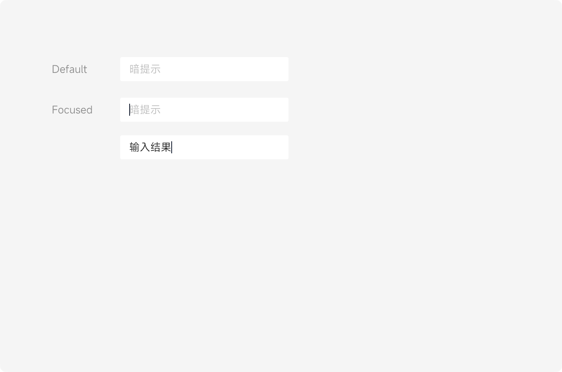Click the Default state input field
Image resolution: width=562 pixels, height=372 pixels.
point(204,69)
